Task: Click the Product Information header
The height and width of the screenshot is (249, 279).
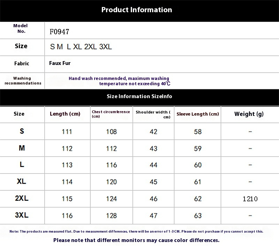Action: click(137, 10)
